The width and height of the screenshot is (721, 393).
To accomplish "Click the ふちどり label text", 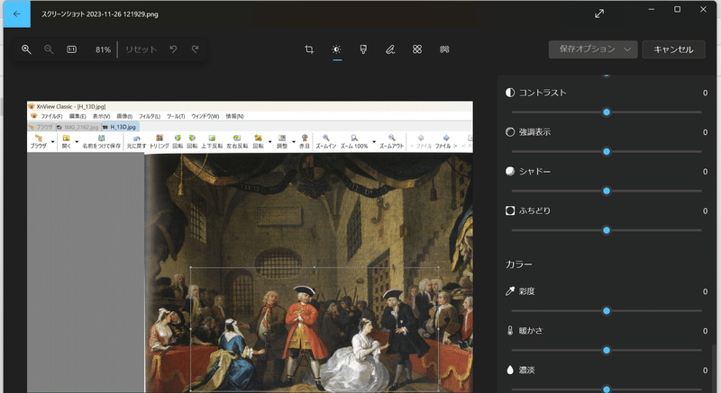I will pyautogui.click(x=534, y=211).
